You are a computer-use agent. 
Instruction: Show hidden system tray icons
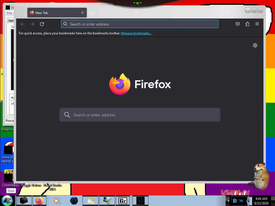coord(228,201)
